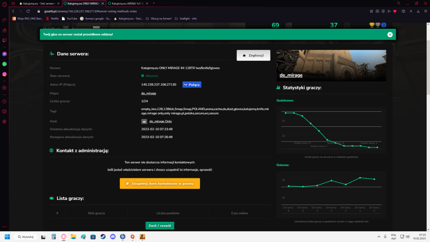430x242 pixels.
Task: Open Instagram in the sidebar
Action: point(4,74)
